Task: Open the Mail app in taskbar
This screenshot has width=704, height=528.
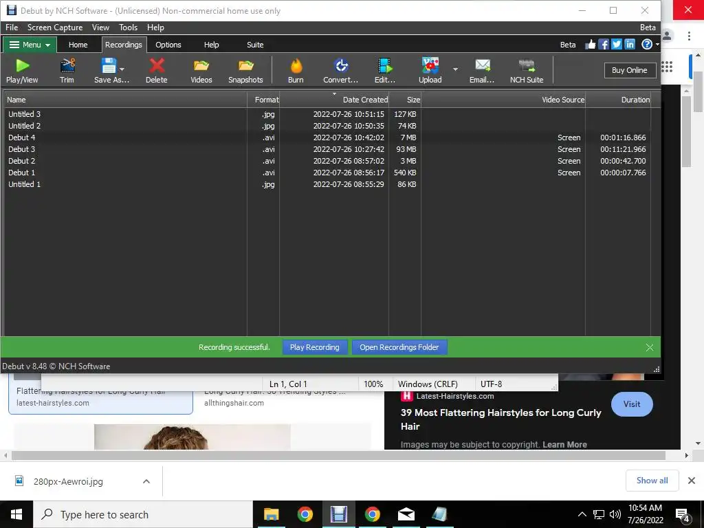Action: click(406, 514)
